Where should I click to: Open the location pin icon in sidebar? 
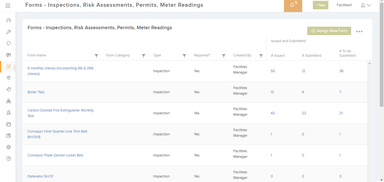tap(8, 78)
